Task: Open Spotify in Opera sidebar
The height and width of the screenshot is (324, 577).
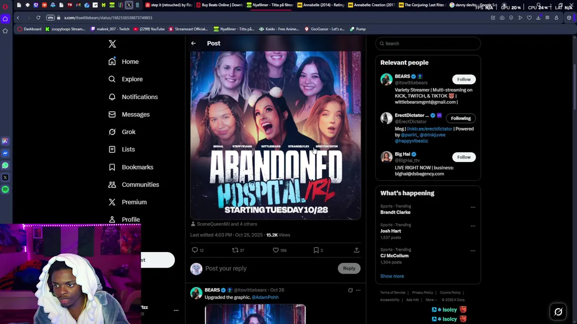Action: tap(5, 189)
